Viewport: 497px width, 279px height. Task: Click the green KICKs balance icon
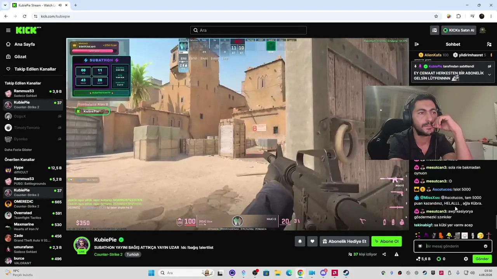tap(439, 259)
